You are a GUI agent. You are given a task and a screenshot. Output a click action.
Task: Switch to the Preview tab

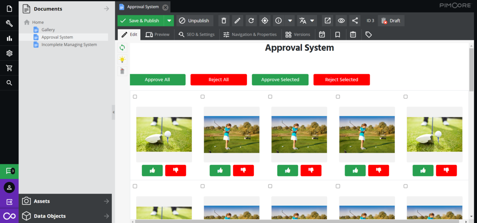point(158,34)
